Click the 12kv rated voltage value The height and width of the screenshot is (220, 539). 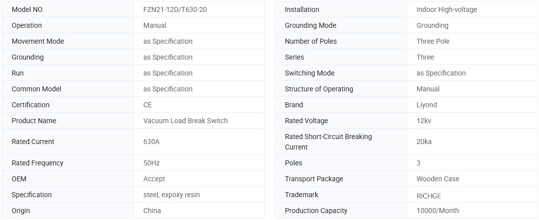point(424,121)
